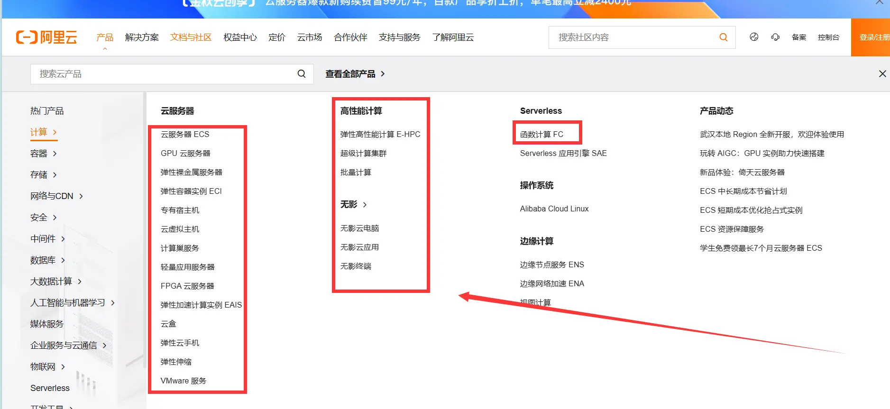Open 合作伙伴 in top navigation
The image size is (890, 409).
coord(350,37)
